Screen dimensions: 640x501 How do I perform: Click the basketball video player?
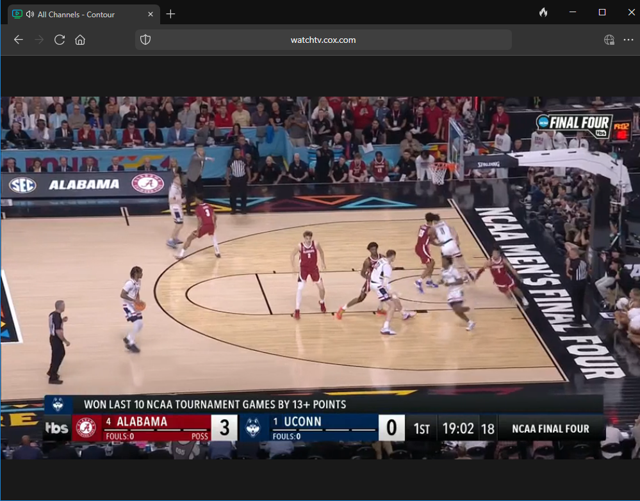tap(320, 278)
